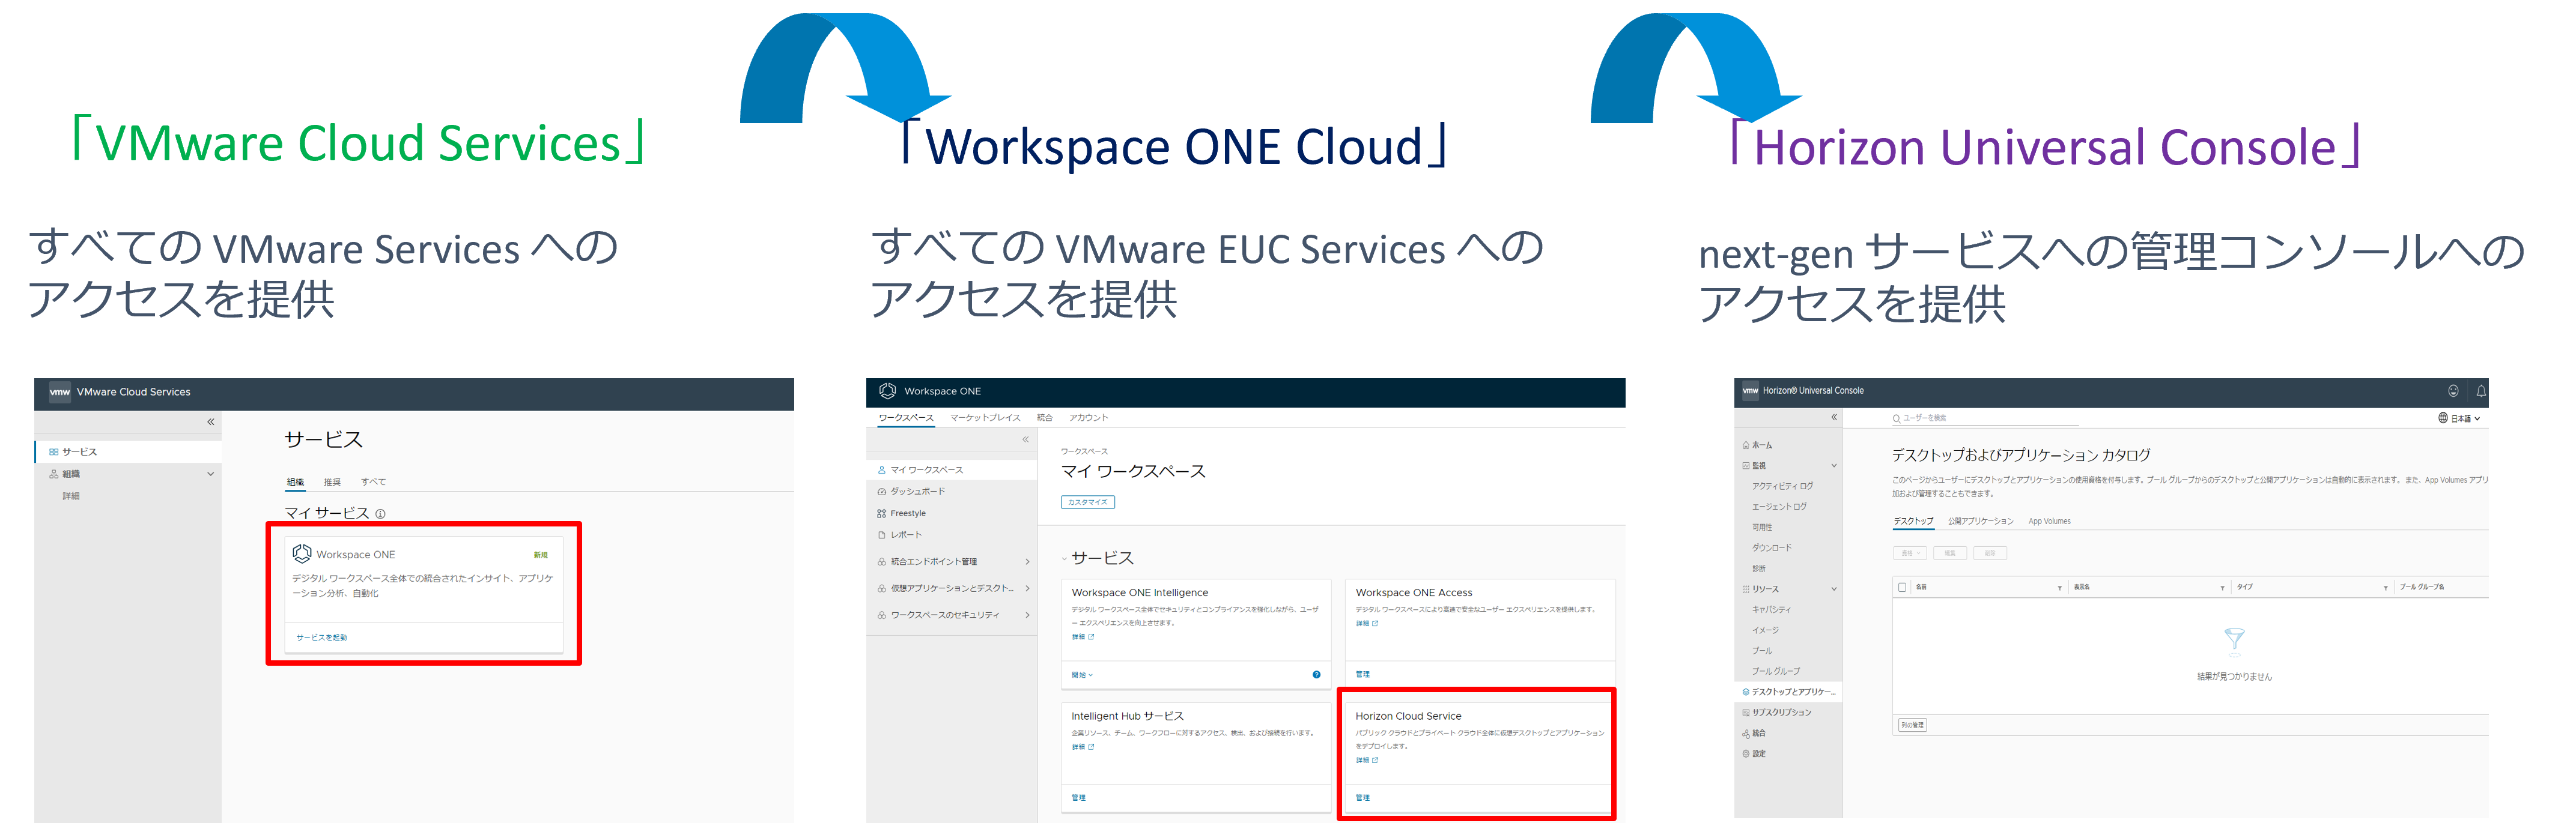Open 詳細 link on Horizon Cloud Service card

1367,760
